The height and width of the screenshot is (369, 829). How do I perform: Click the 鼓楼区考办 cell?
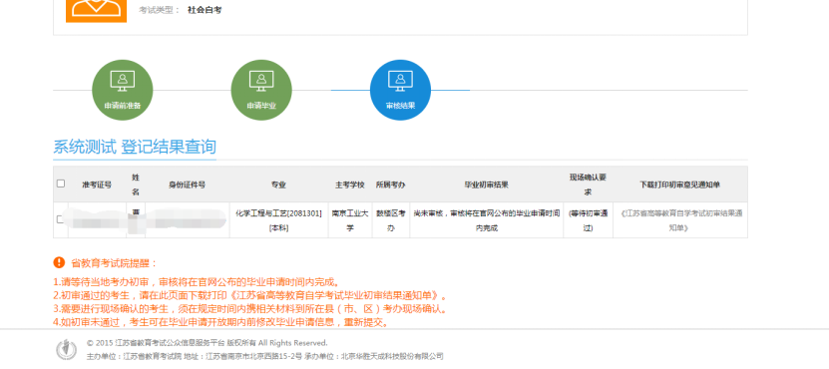point(390,220)
